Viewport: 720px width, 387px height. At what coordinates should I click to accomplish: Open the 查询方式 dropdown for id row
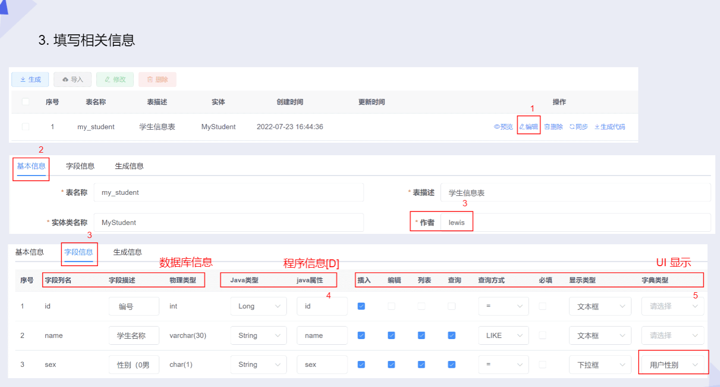pyautogui.click(x=503, y=306)
